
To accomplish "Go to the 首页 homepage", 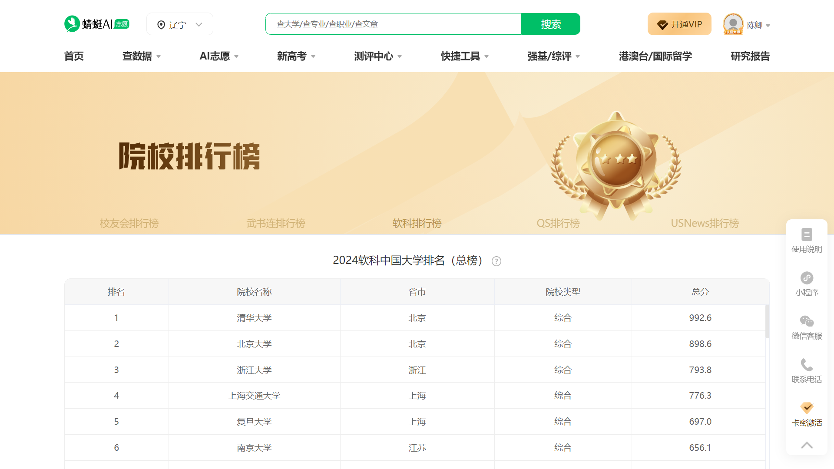I will click(x=73, y=56).
